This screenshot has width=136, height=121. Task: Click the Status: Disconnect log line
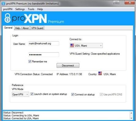13,112
